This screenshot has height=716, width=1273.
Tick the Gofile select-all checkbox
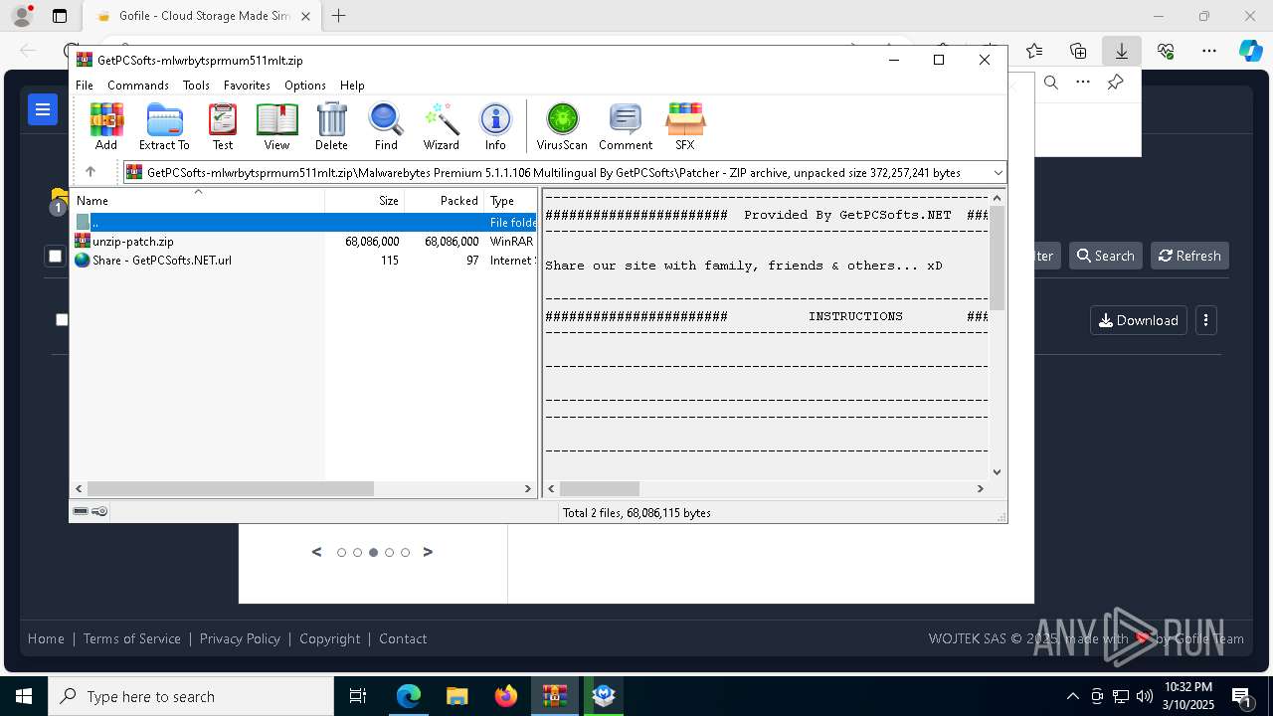[x=55, y=257]
